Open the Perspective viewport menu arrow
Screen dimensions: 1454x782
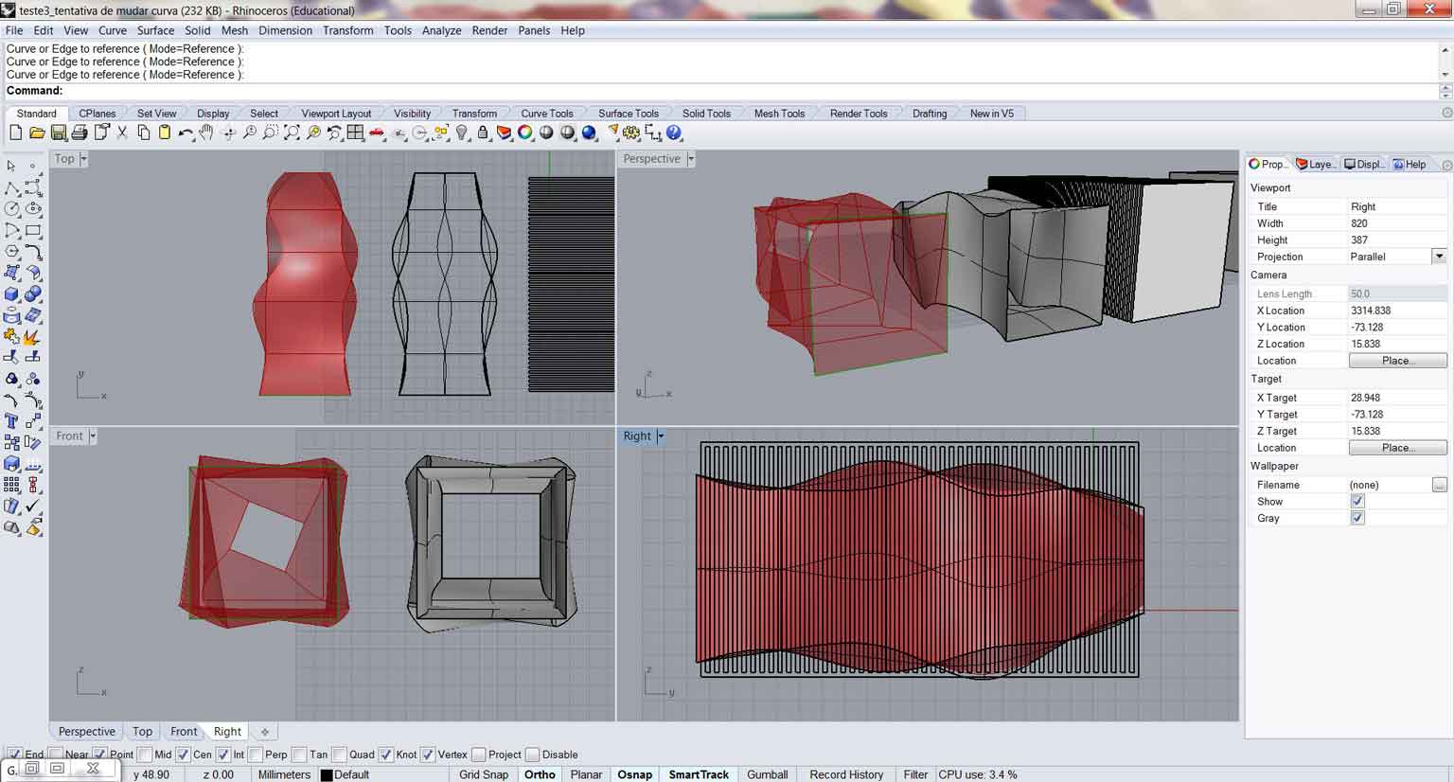click(x=691, y=159)
